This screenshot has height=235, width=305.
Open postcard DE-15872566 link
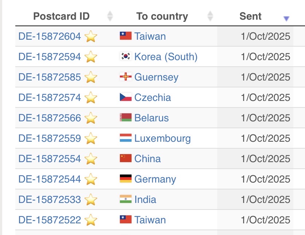(x=50, y=118)
